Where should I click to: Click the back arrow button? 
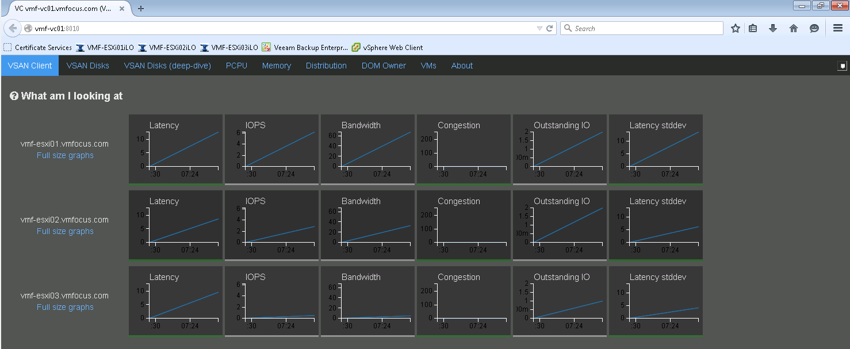13,28
